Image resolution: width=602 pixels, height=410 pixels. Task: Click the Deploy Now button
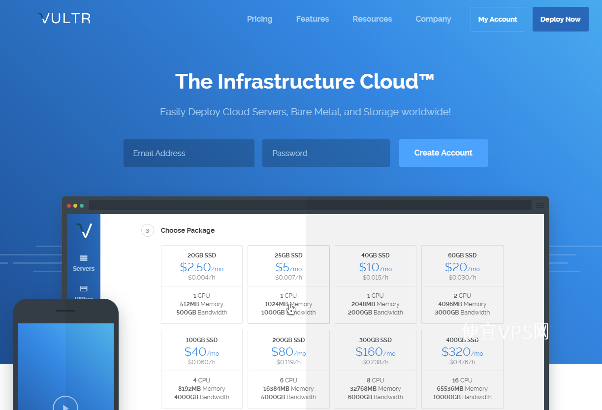coord(560,19)
